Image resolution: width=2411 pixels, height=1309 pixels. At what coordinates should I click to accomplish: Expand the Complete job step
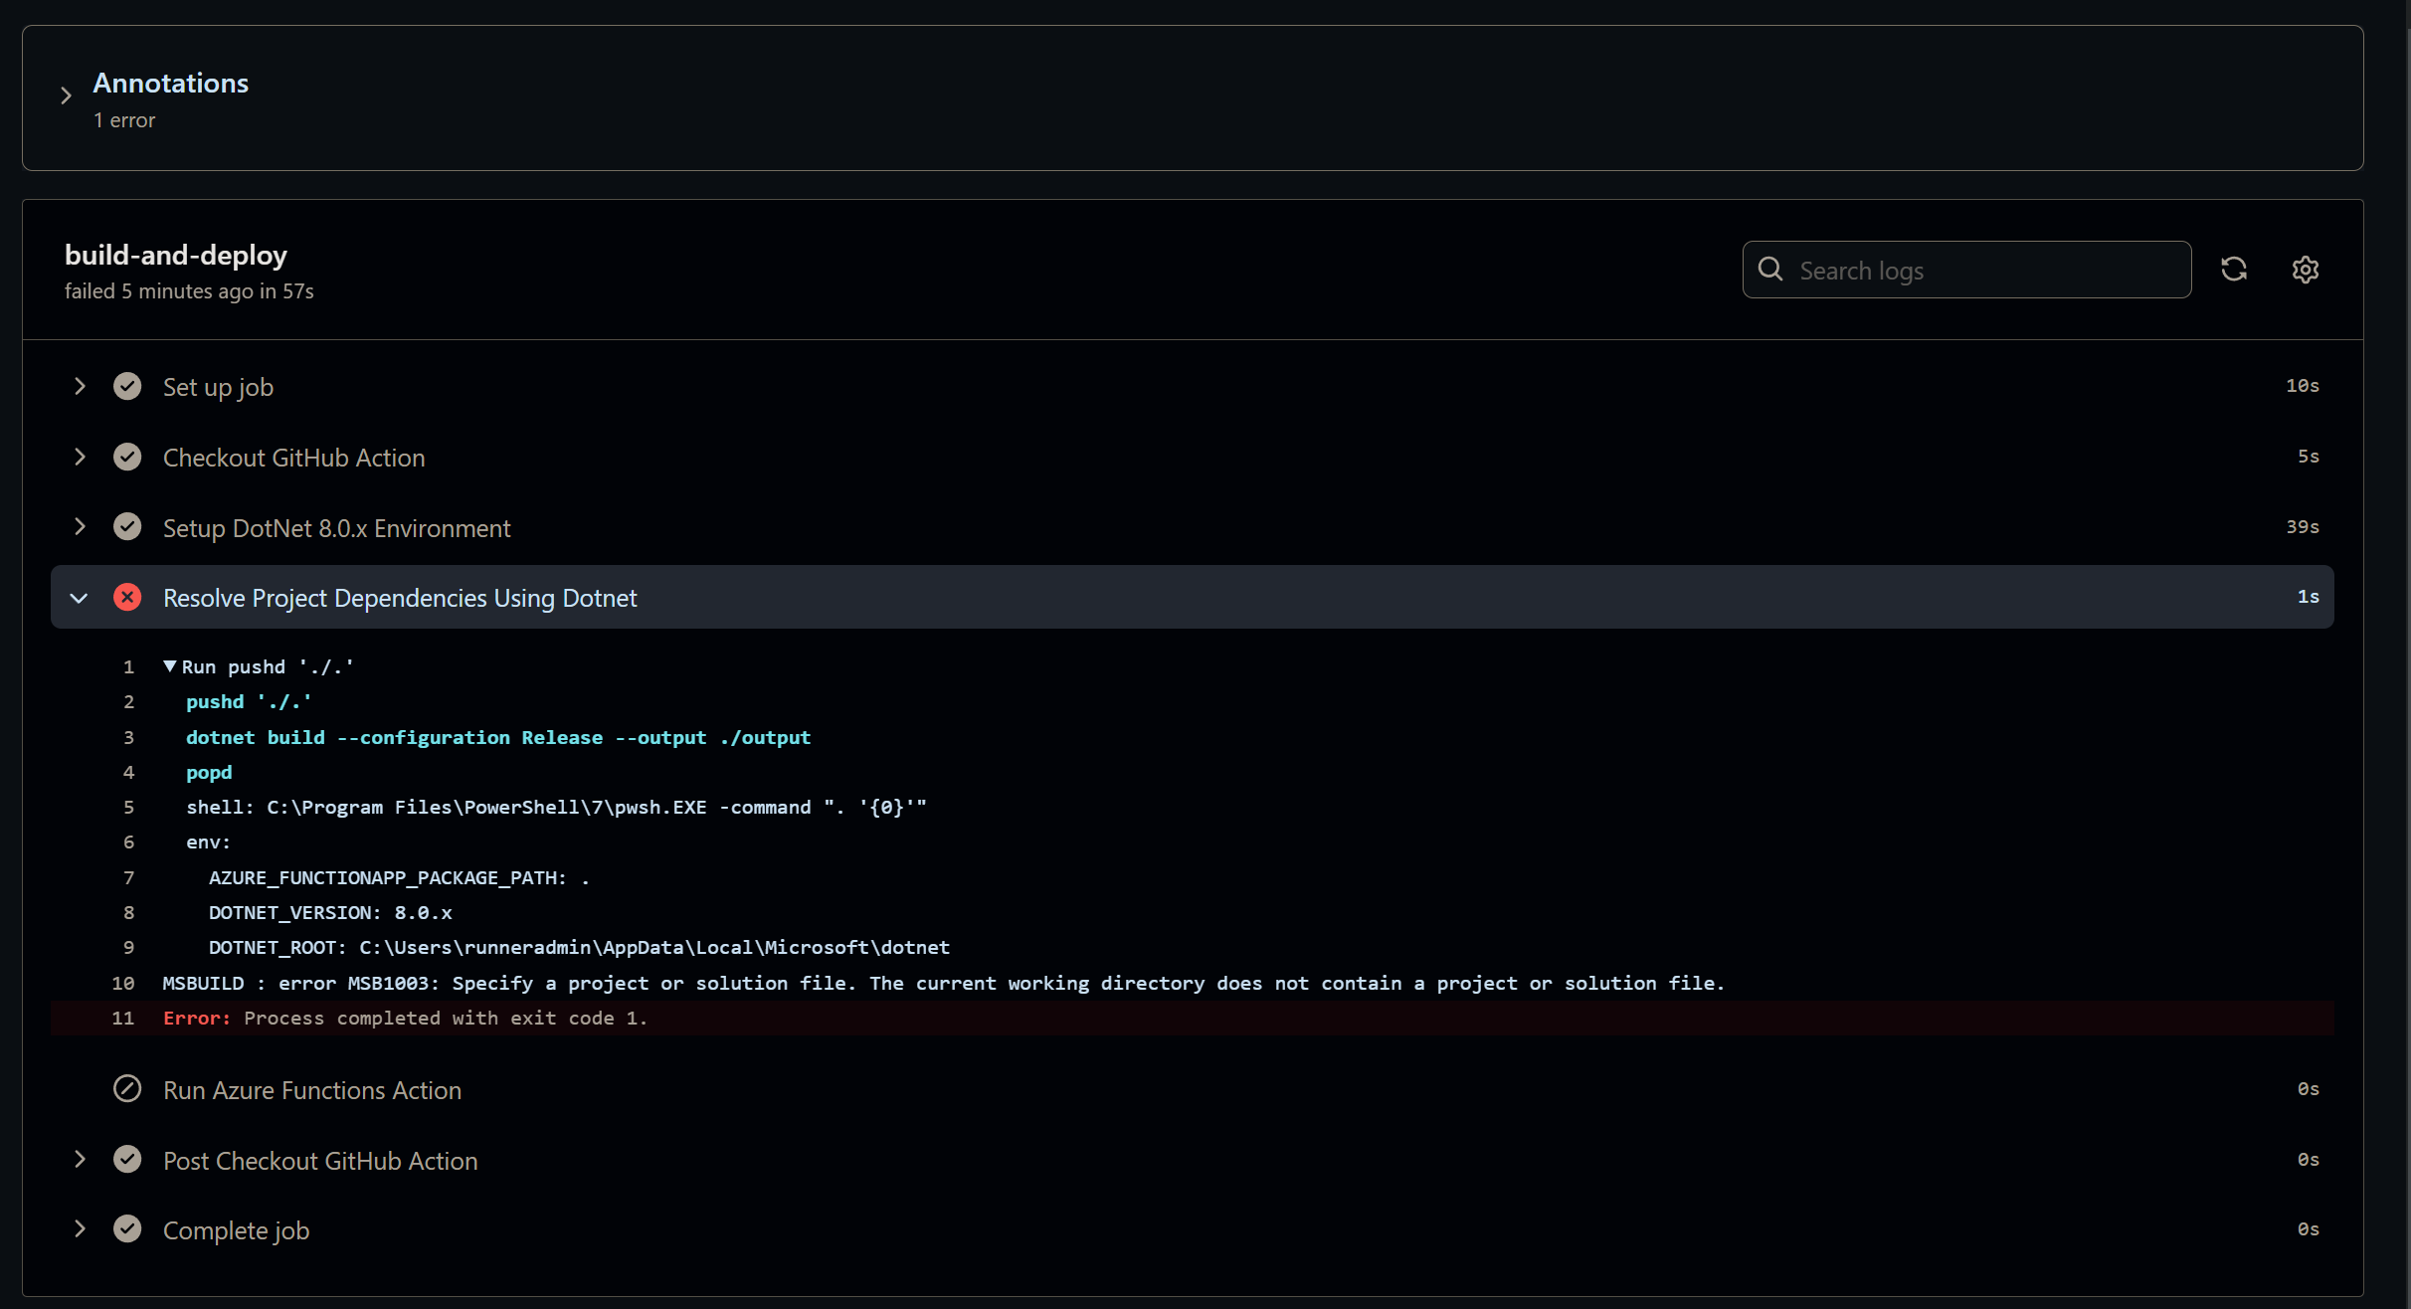[80, 1228]
